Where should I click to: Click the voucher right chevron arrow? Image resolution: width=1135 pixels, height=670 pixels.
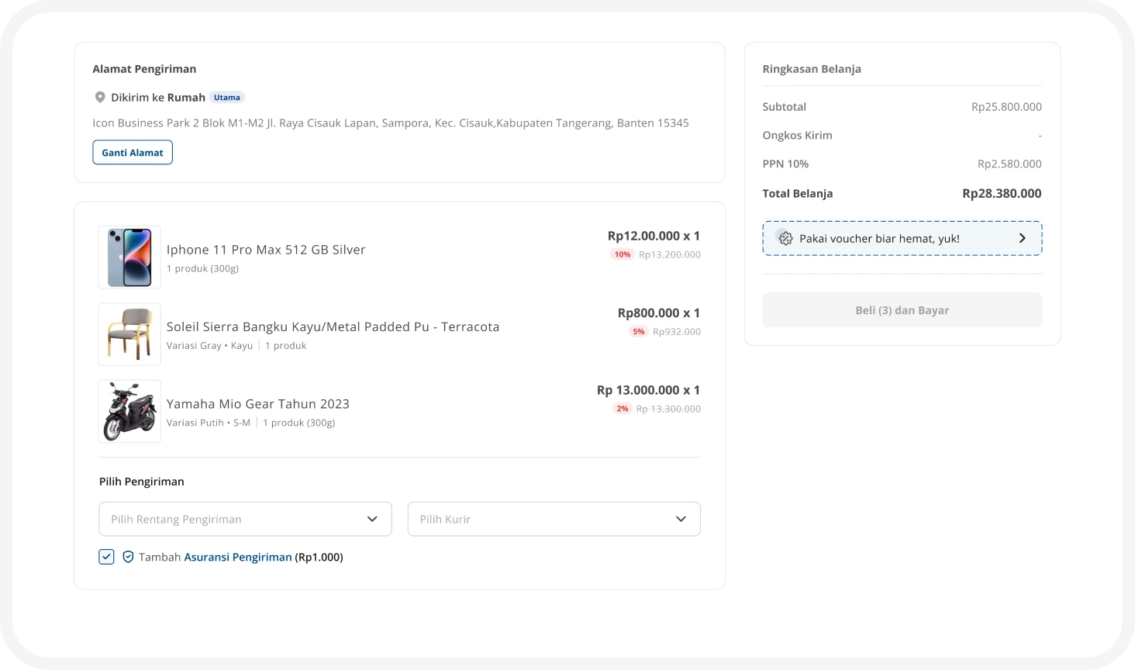pos(1022,239)
